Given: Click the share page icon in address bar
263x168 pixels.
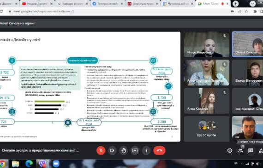Looking at the screenshot, I should (239, 12).
